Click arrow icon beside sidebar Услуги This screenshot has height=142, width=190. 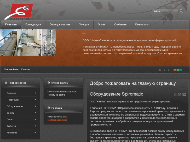coord(35,113)
